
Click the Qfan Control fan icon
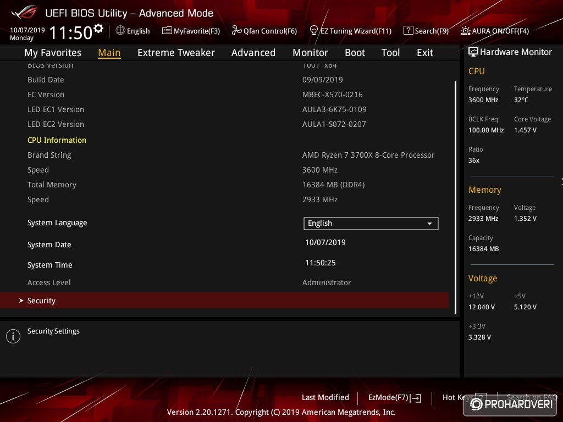236,31
